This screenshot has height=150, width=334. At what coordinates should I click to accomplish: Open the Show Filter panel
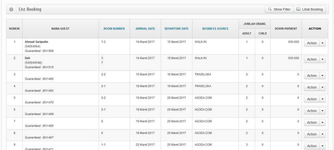click(x=279, y=9)
